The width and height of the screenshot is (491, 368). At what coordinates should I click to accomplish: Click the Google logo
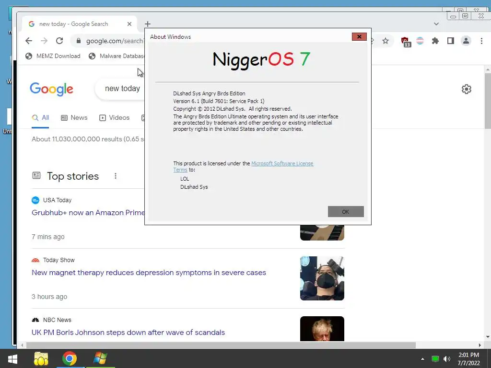click(x=52, y=89)
